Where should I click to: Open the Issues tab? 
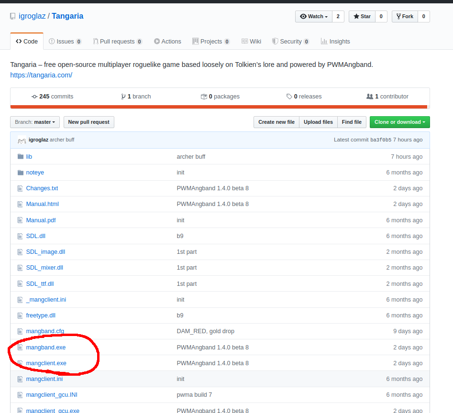(x=65, y=41)
